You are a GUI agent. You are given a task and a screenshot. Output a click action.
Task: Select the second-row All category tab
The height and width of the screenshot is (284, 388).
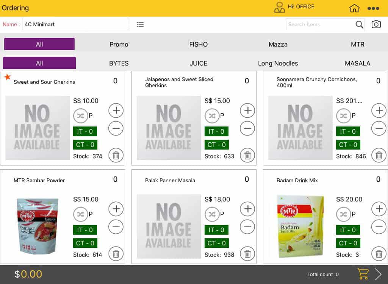coord(39,63)
